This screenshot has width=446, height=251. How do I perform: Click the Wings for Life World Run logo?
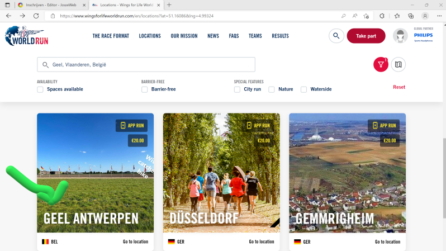pyautogui.click(x=26, y=36)
